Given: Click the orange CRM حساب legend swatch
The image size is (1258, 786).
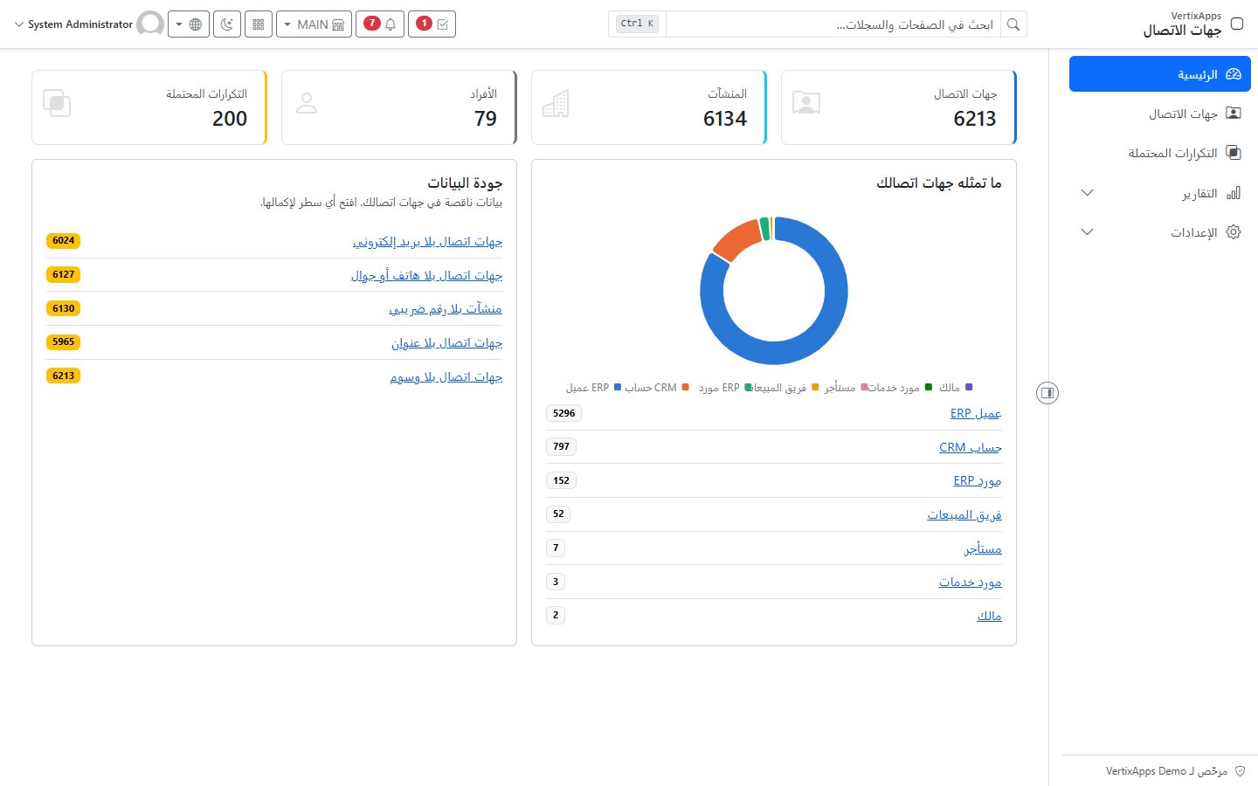Looking at the screenshot, I should pyautogui.click(x=685, y=387).
